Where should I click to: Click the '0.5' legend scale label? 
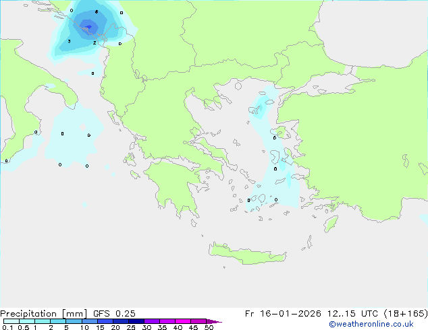(24, 327)
